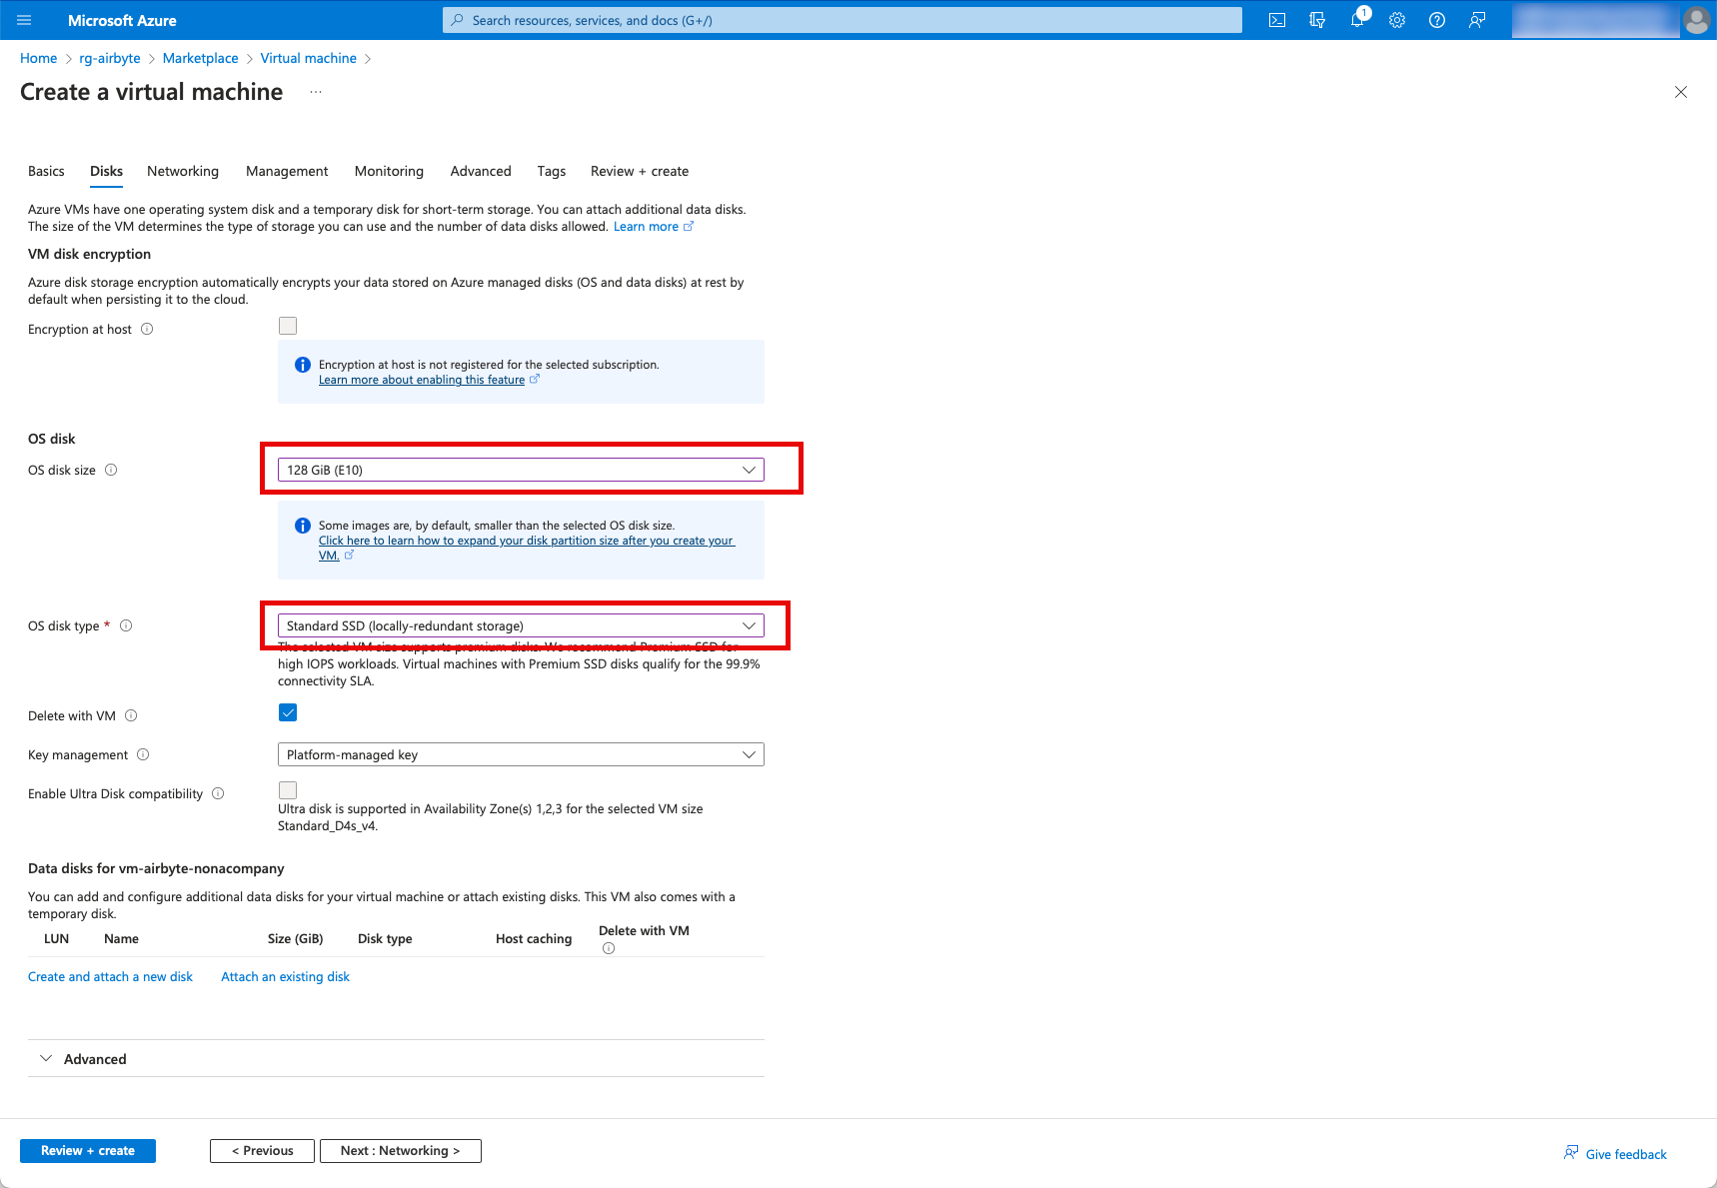Uncheck the Delete with VM checkbox
This screenshot has width=1717, height=1188.
click(x=288, y=712)
